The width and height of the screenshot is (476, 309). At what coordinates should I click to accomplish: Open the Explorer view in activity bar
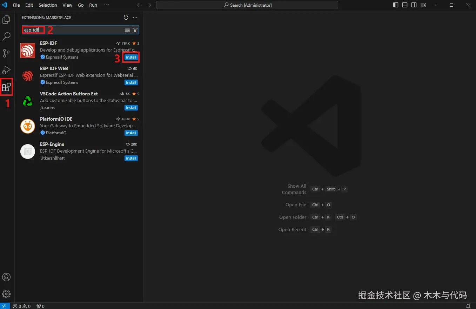6,20
